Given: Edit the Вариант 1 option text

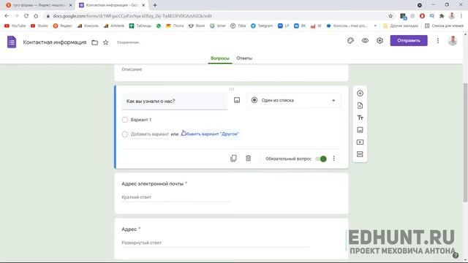Looking at the screenshot, I should pos(141,120).
